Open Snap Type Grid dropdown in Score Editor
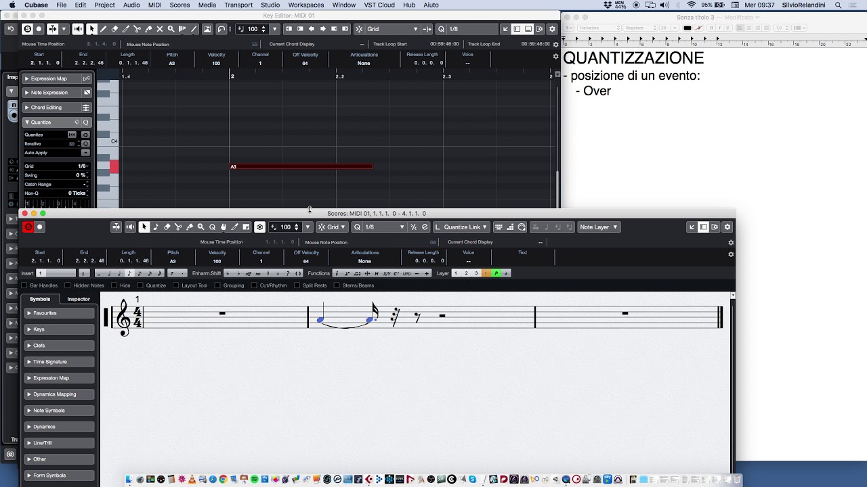 (338, 227)
